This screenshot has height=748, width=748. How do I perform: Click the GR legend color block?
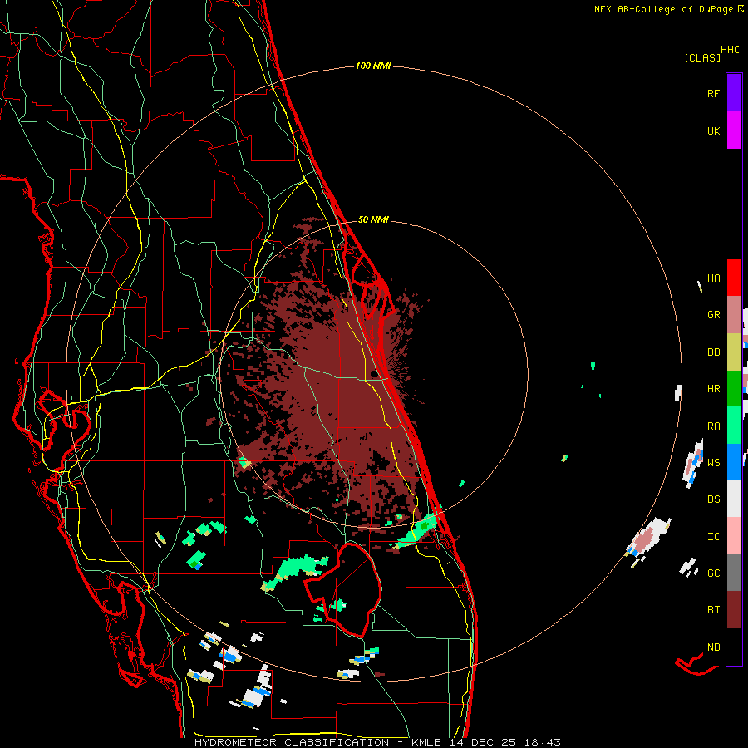(x=734, y=315)
